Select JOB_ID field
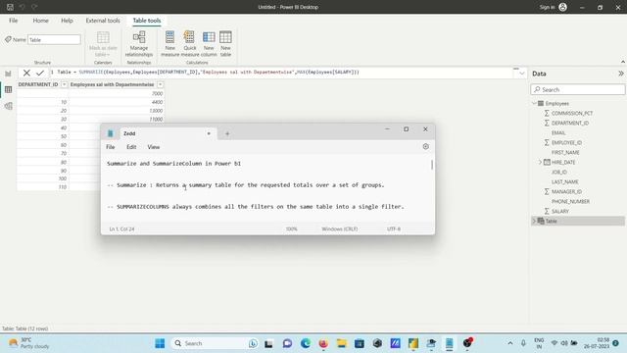 point(559,173)
